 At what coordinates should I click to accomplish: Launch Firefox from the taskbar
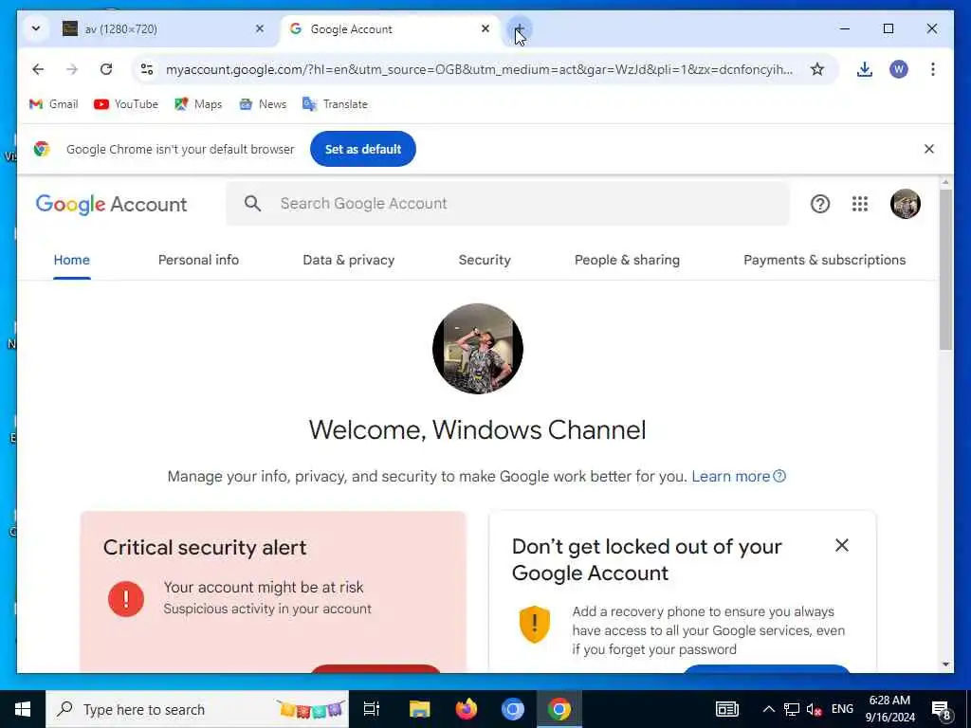point(467,709)
